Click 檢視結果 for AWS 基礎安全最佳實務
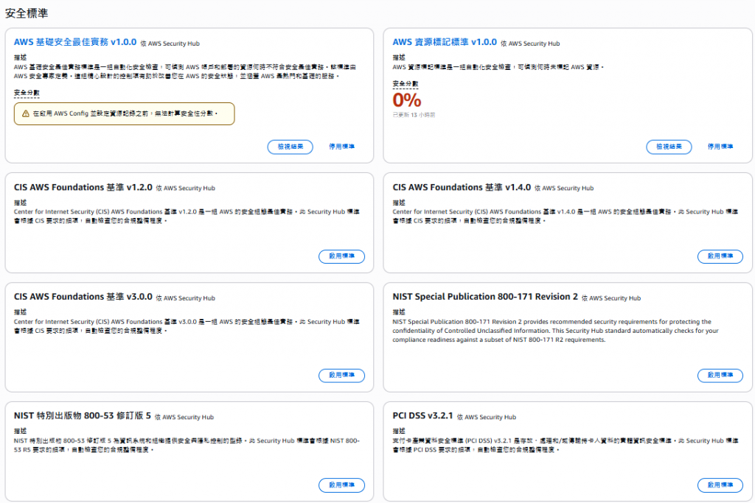The width and height of the screenshot is (755, 503). pos(290,147)
